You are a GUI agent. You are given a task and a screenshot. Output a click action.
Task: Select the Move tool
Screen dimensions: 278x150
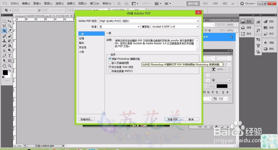click(9, 21)
